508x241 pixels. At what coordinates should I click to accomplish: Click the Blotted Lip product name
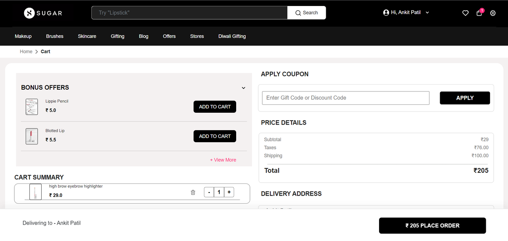click(55, 131)
